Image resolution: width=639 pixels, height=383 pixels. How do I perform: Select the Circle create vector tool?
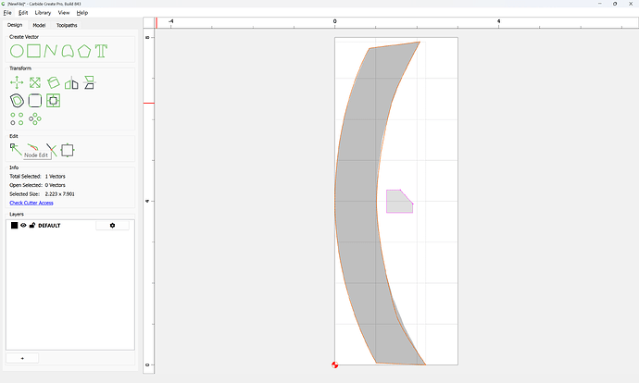pos(17,51)
